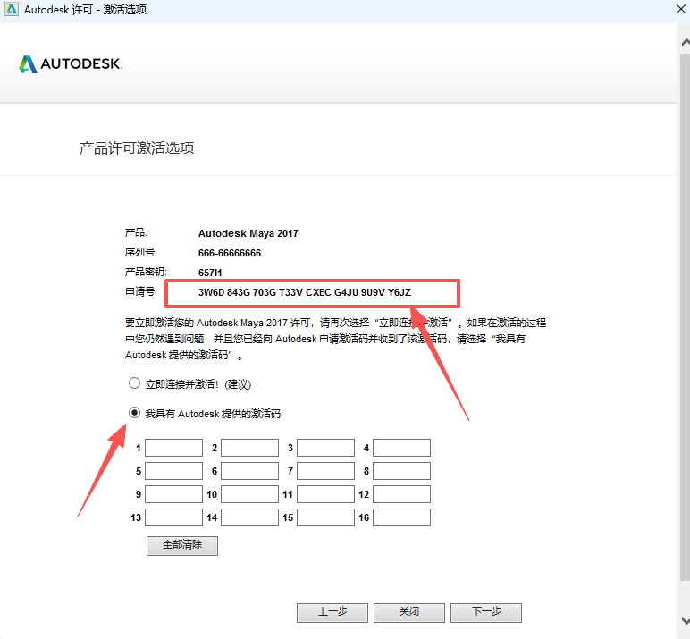Click activation code field 8
The image size is (690, 639).
[x=402, y=471]
